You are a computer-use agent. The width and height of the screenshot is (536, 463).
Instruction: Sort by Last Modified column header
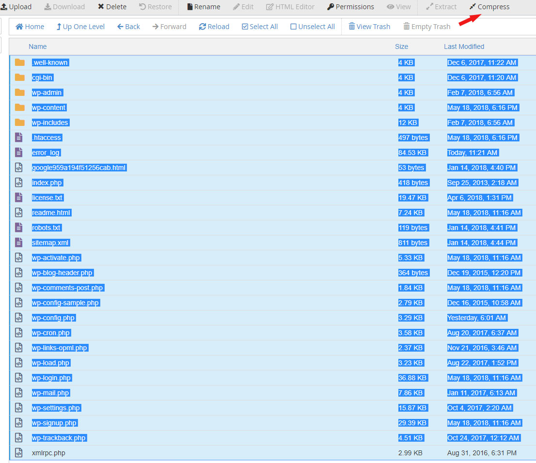(464, 46)
